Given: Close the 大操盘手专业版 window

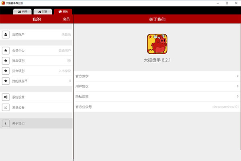Looking at the screenshot, I should pyautogui.click(x=236, y=3).
